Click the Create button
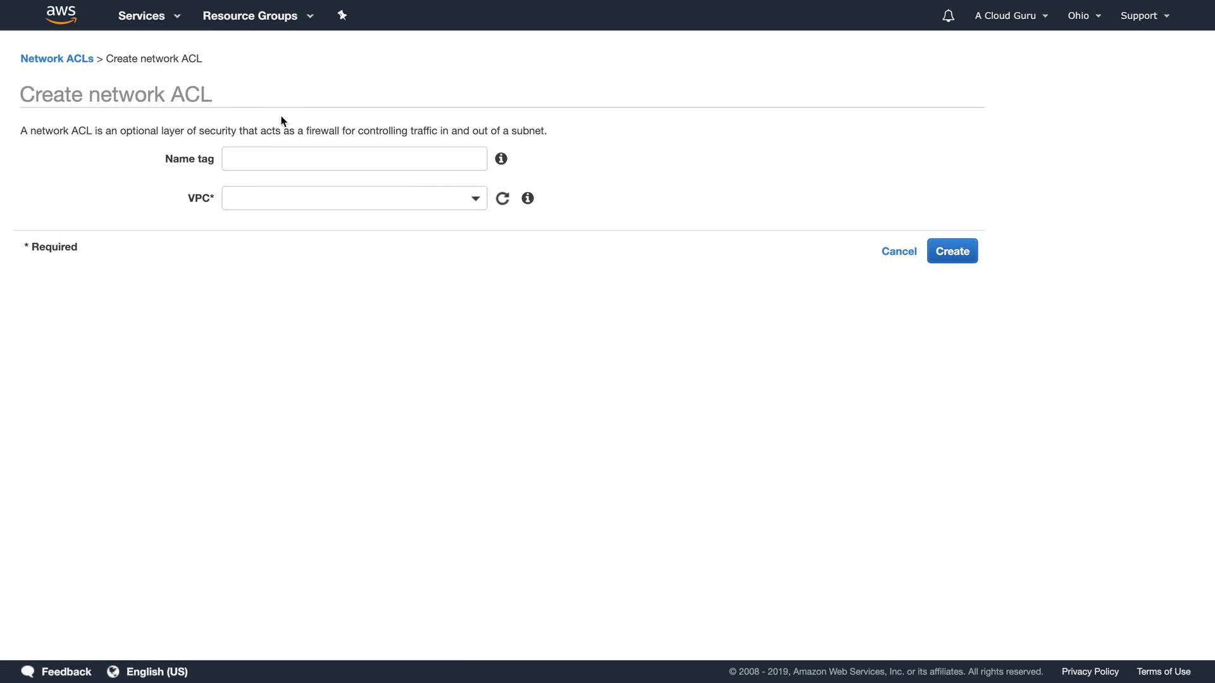 (952, 251)
